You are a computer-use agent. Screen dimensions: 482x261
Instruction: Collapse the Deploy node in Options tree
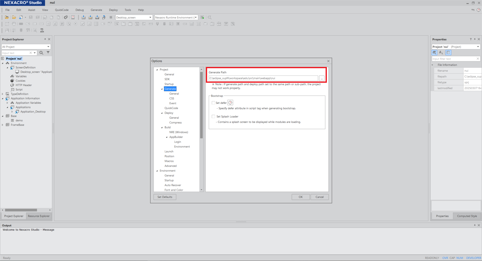point(162,113)
